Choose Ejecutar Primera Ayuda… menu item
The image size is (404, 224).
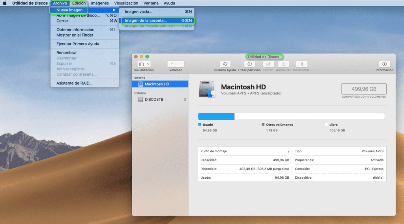(85, 44)
